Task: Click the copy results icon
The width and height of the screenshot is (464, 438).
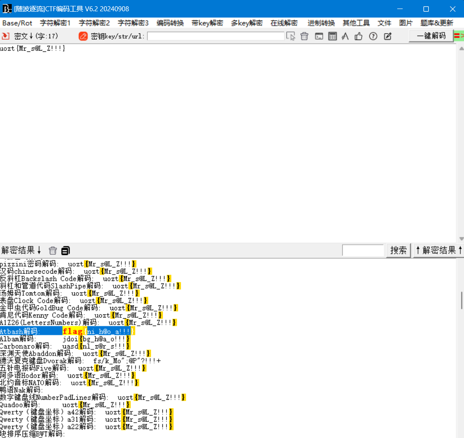Action: pos(66,251)
